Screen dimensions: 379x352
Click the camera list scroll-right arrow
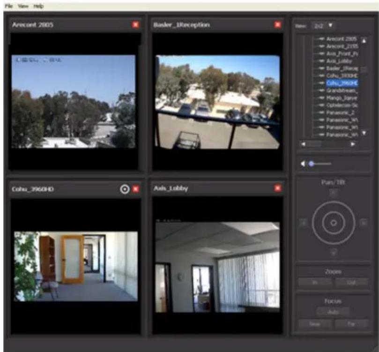[x=353, y=144]
